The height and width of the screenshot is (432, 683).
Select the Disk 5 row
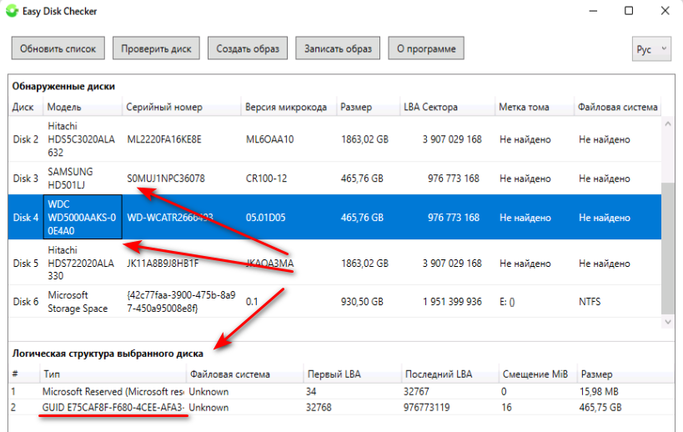[334, 263]
